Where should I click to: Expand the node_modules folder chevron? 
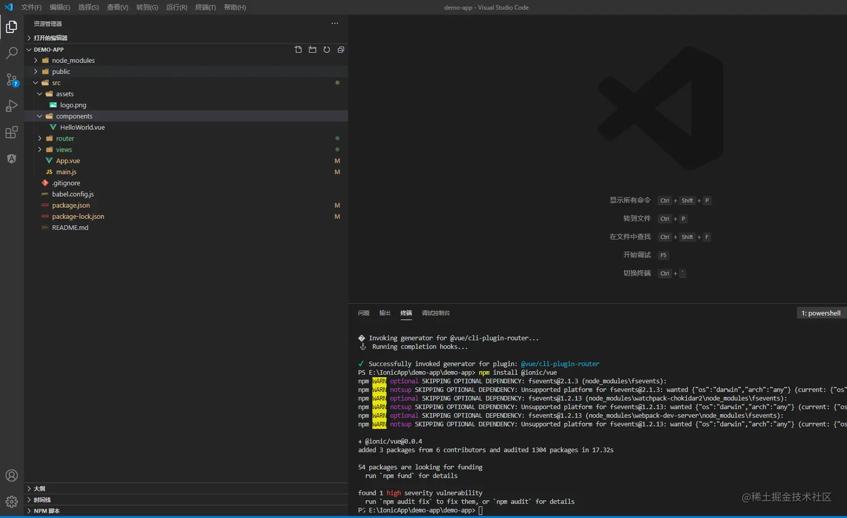(x=36, y=60)
